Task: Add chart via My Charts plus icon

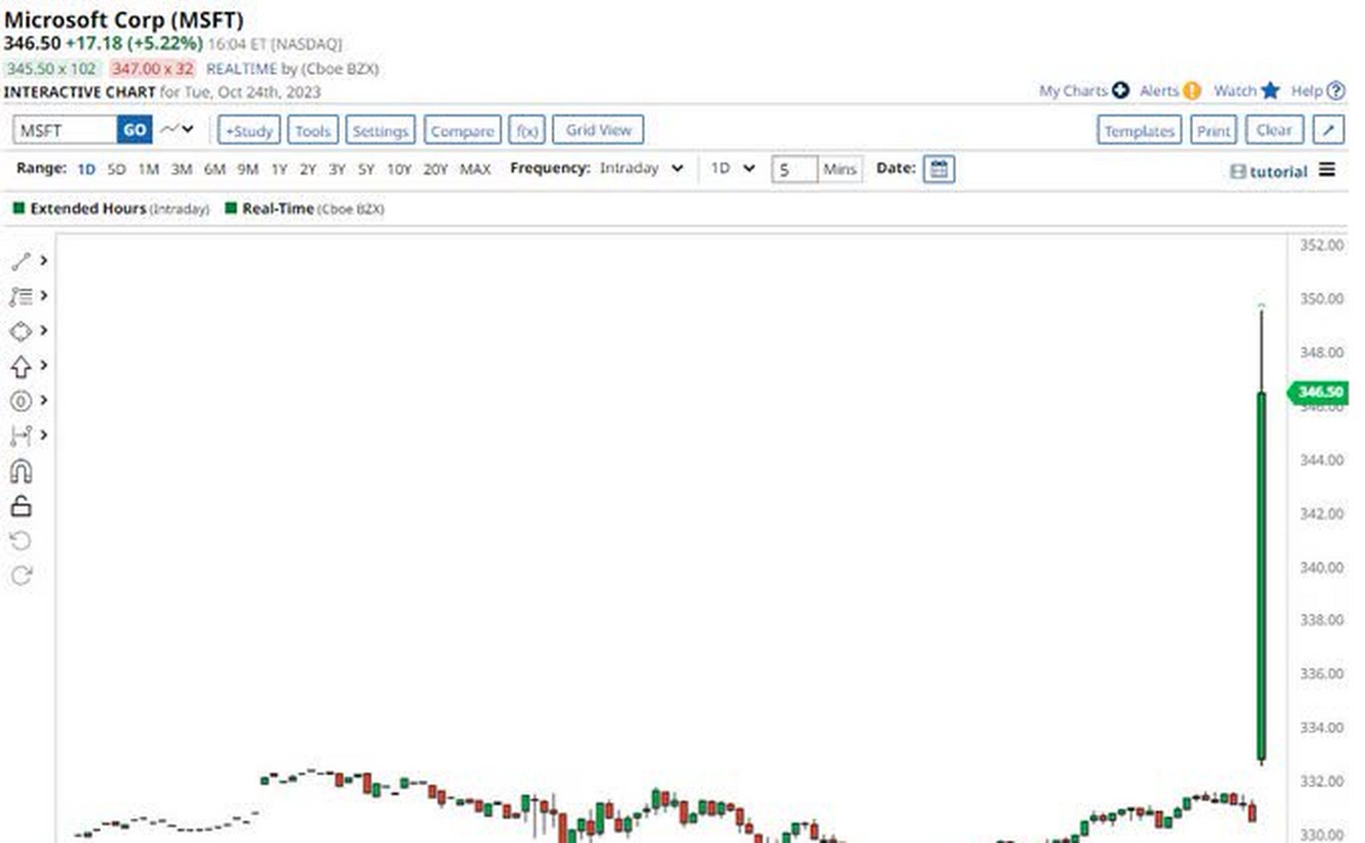Action: (x=1120, y=90)
